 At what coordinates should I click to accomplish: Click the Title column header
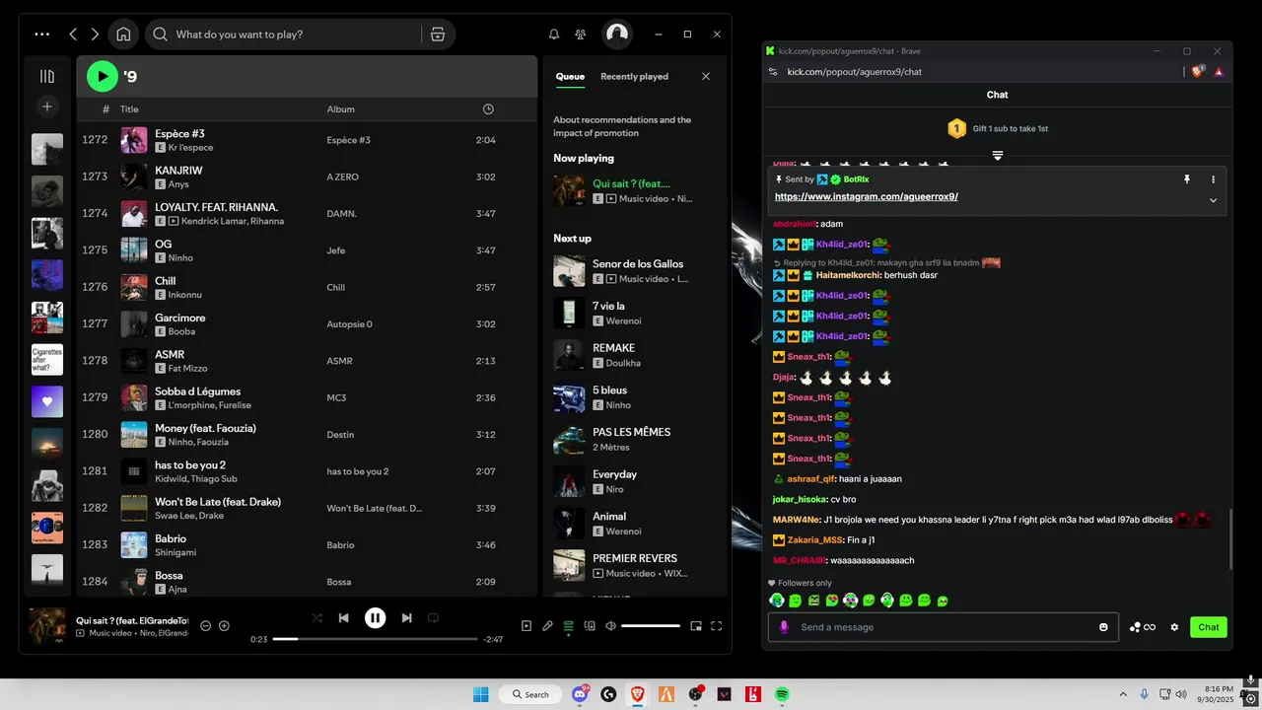click(129, 109)
